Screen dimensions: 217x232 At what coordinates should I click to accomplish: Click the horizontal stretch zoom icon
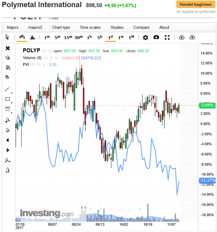click(8, 160)
